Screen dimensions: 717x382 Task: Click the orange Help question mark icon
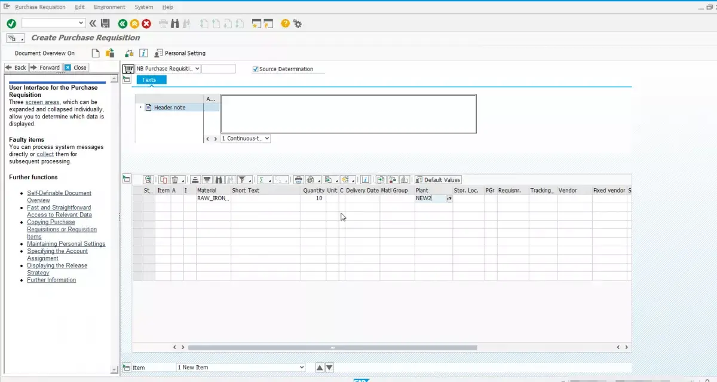click(285, 23)
